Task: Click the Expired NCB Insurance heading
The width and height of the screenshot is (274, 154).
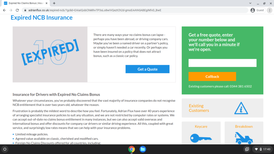Action: click(42, 18)
